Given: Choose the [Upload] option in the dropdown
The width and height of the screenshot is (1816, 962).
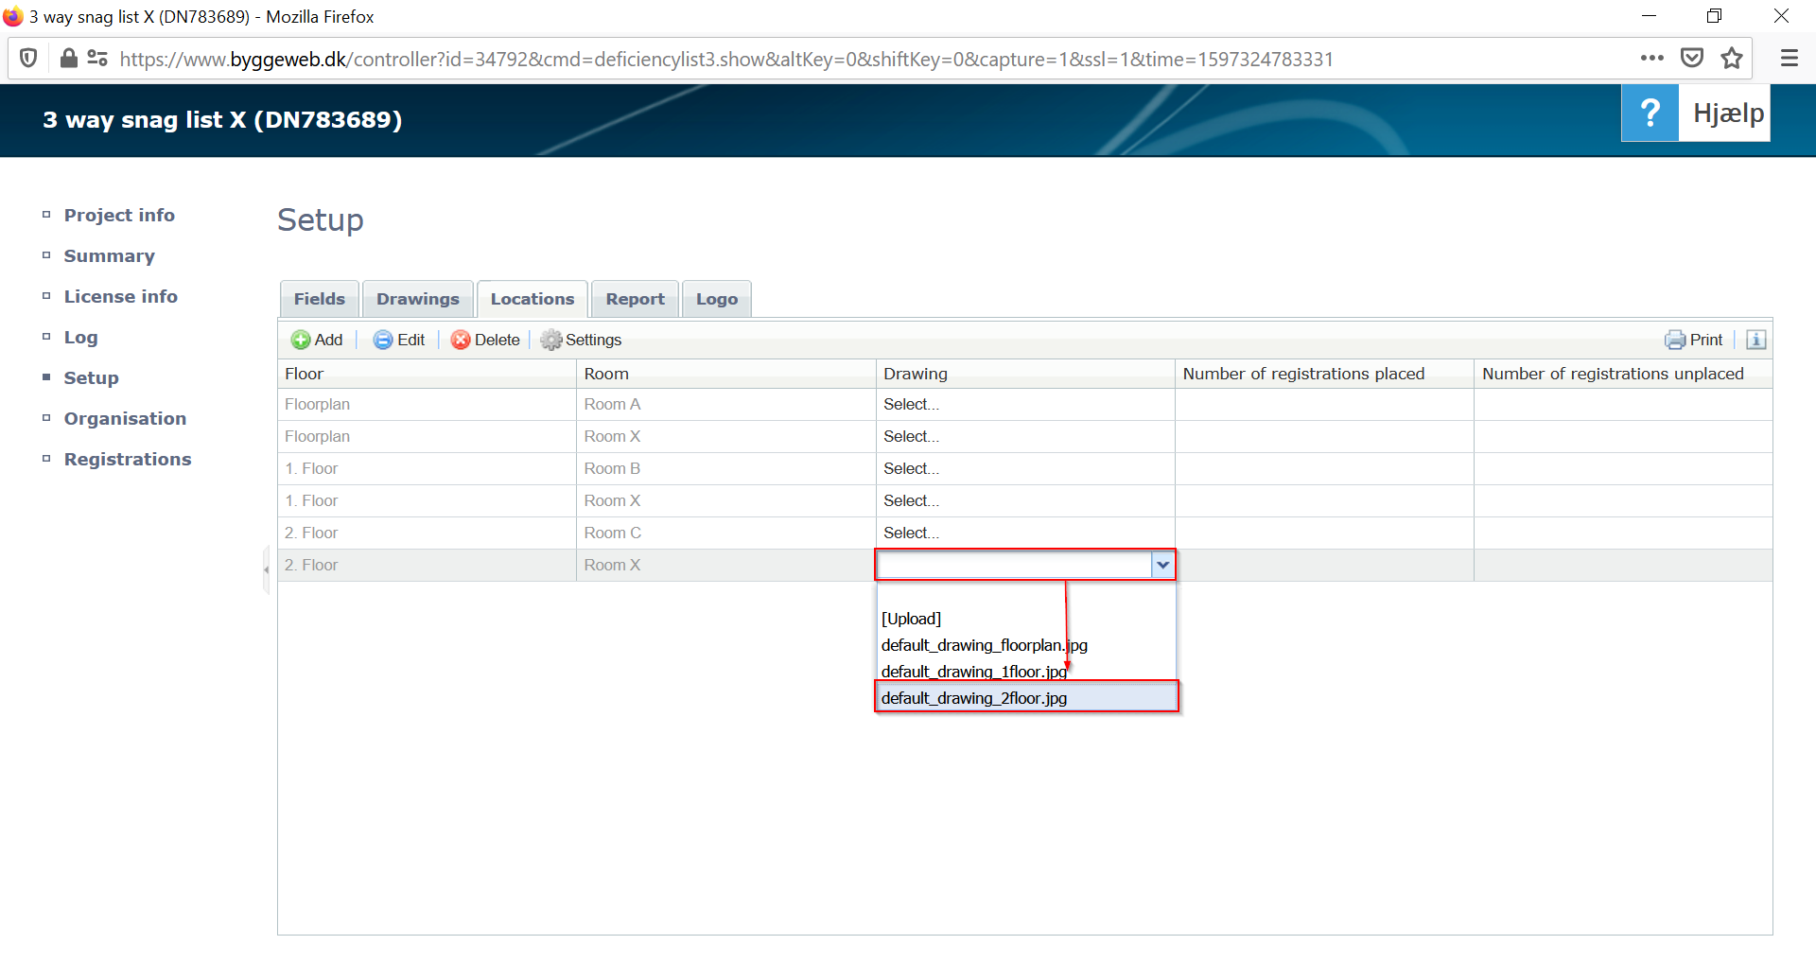Looking at the screenshot, I should [1026, 619].
